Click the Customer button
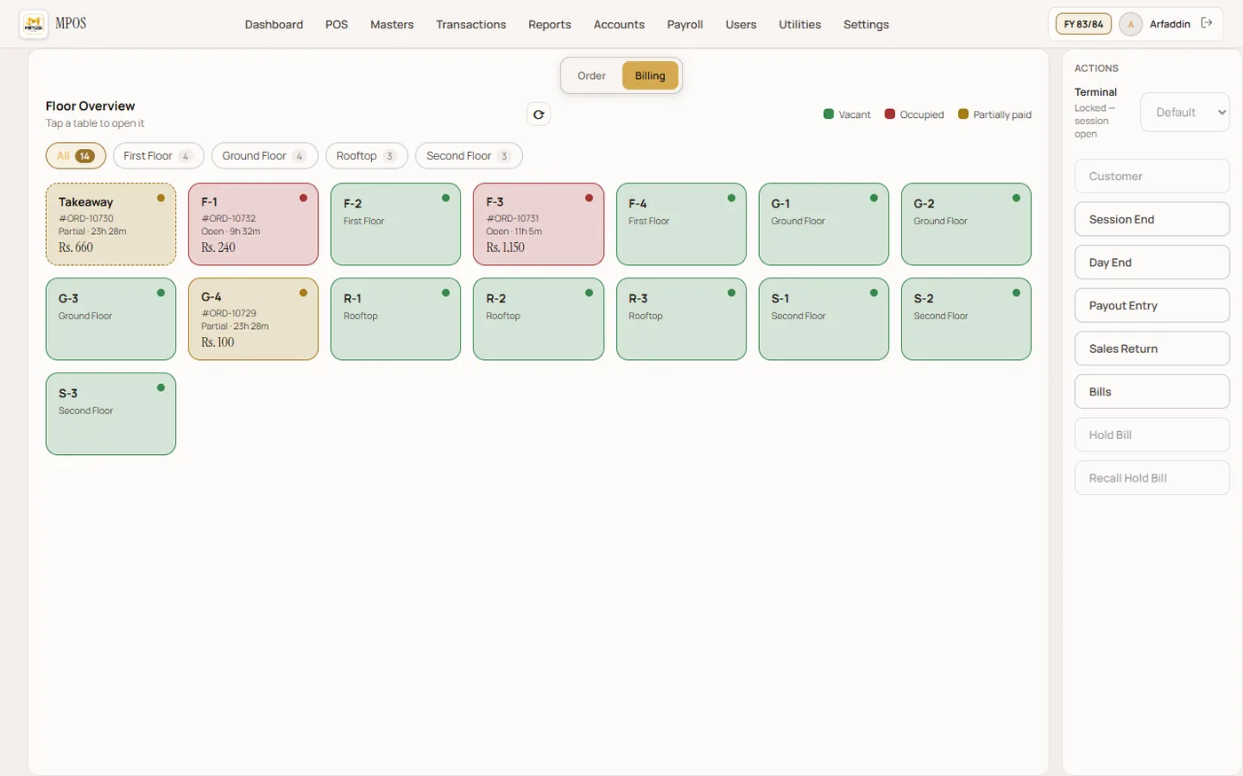 (1152, 176)
